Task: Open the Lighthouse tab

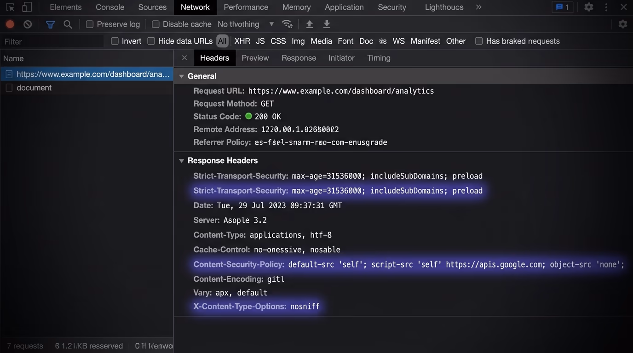Action: (444, 7)
